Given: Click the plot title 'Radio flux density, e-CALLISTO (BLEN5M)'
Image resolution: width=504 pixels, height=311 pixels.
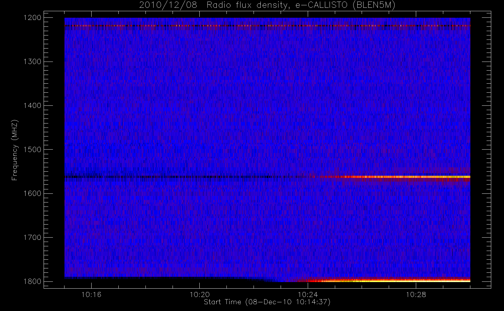Looking at the screenshot, I should (301, 5).
